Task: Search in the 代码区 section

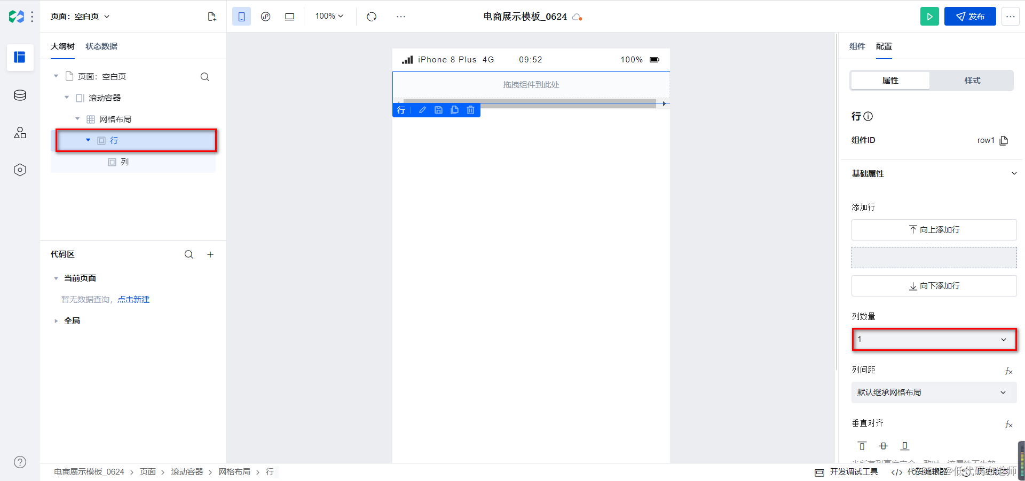Action: click(x=189, y=255)
